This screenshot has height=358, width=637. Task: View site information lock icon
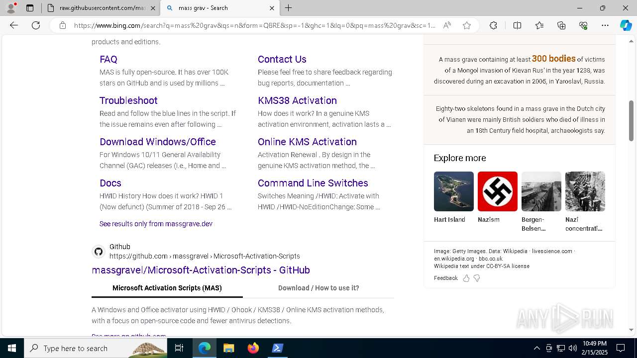tap(62, 25)
